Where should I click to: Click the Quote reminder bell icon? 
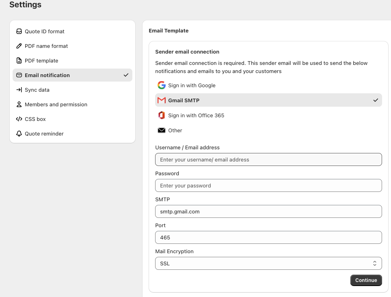click(x=19, y=133)
